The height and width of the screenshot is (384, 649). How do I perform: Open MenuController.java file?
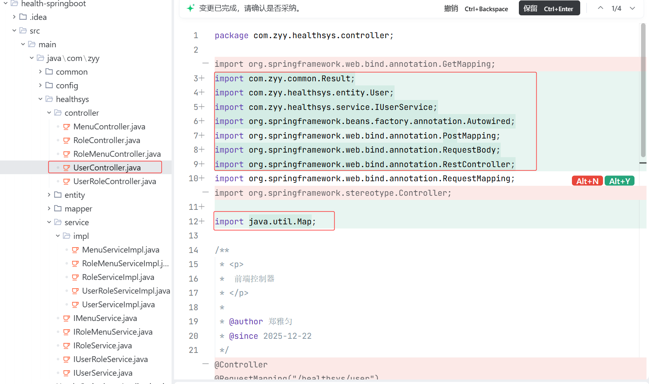point(109,126)
